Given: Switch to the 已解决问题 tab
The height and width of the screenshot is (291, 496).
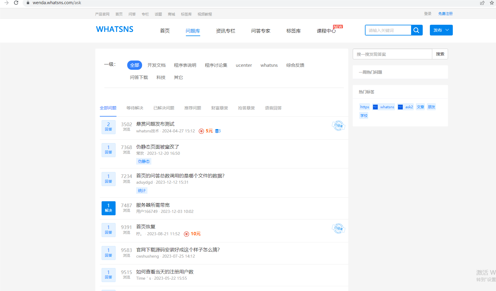Looking at the screenshot, I should click(164, 108).
